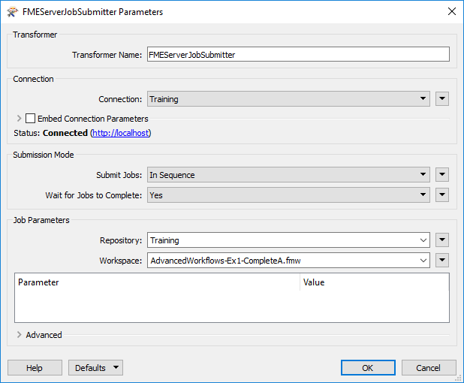The image size is (464, 383).
Task: Close the FMEServerJobSubmitter Parameters dialog
Action: pyautogui.click(x=451, y=11)
